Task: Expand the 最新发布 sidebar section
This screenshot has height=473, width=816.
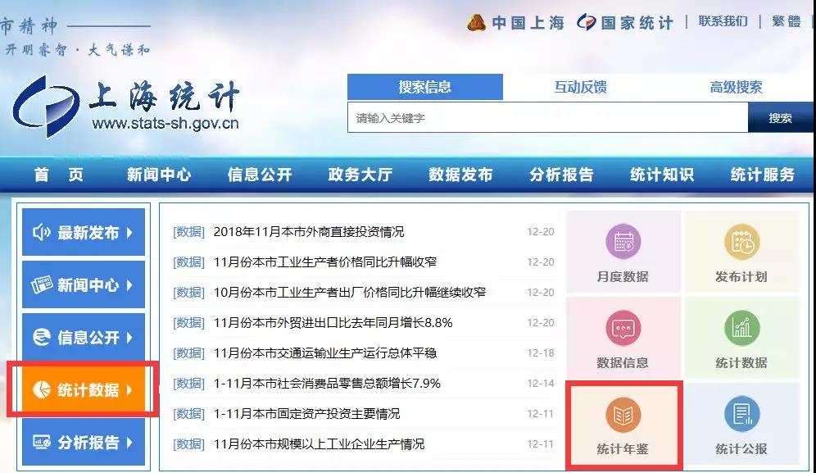Action: (x=83, y=233)
